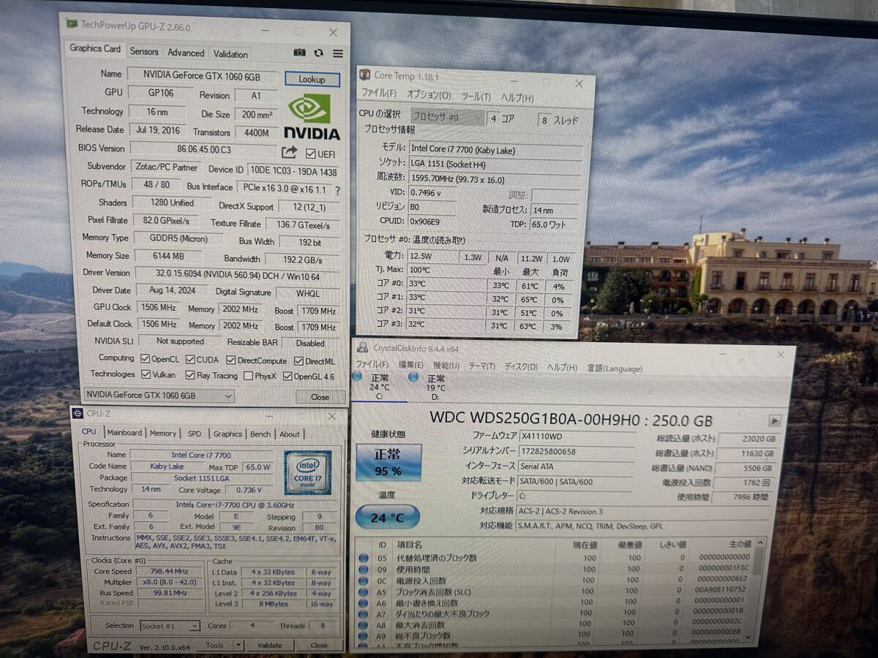Click the NVIDIA logo in GPU-Z
878x658 pixels.
tap(311, 117)
